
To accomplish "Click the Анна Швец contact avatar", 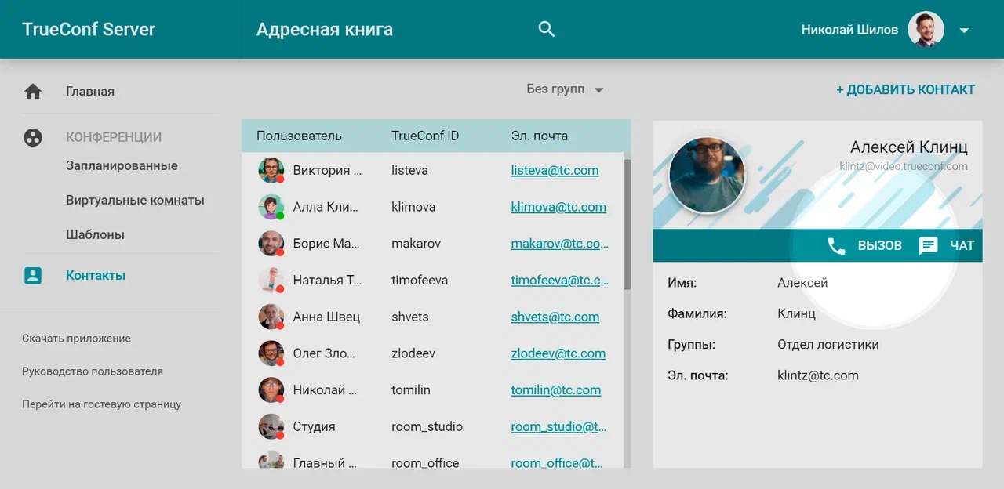I will [271, 317].
